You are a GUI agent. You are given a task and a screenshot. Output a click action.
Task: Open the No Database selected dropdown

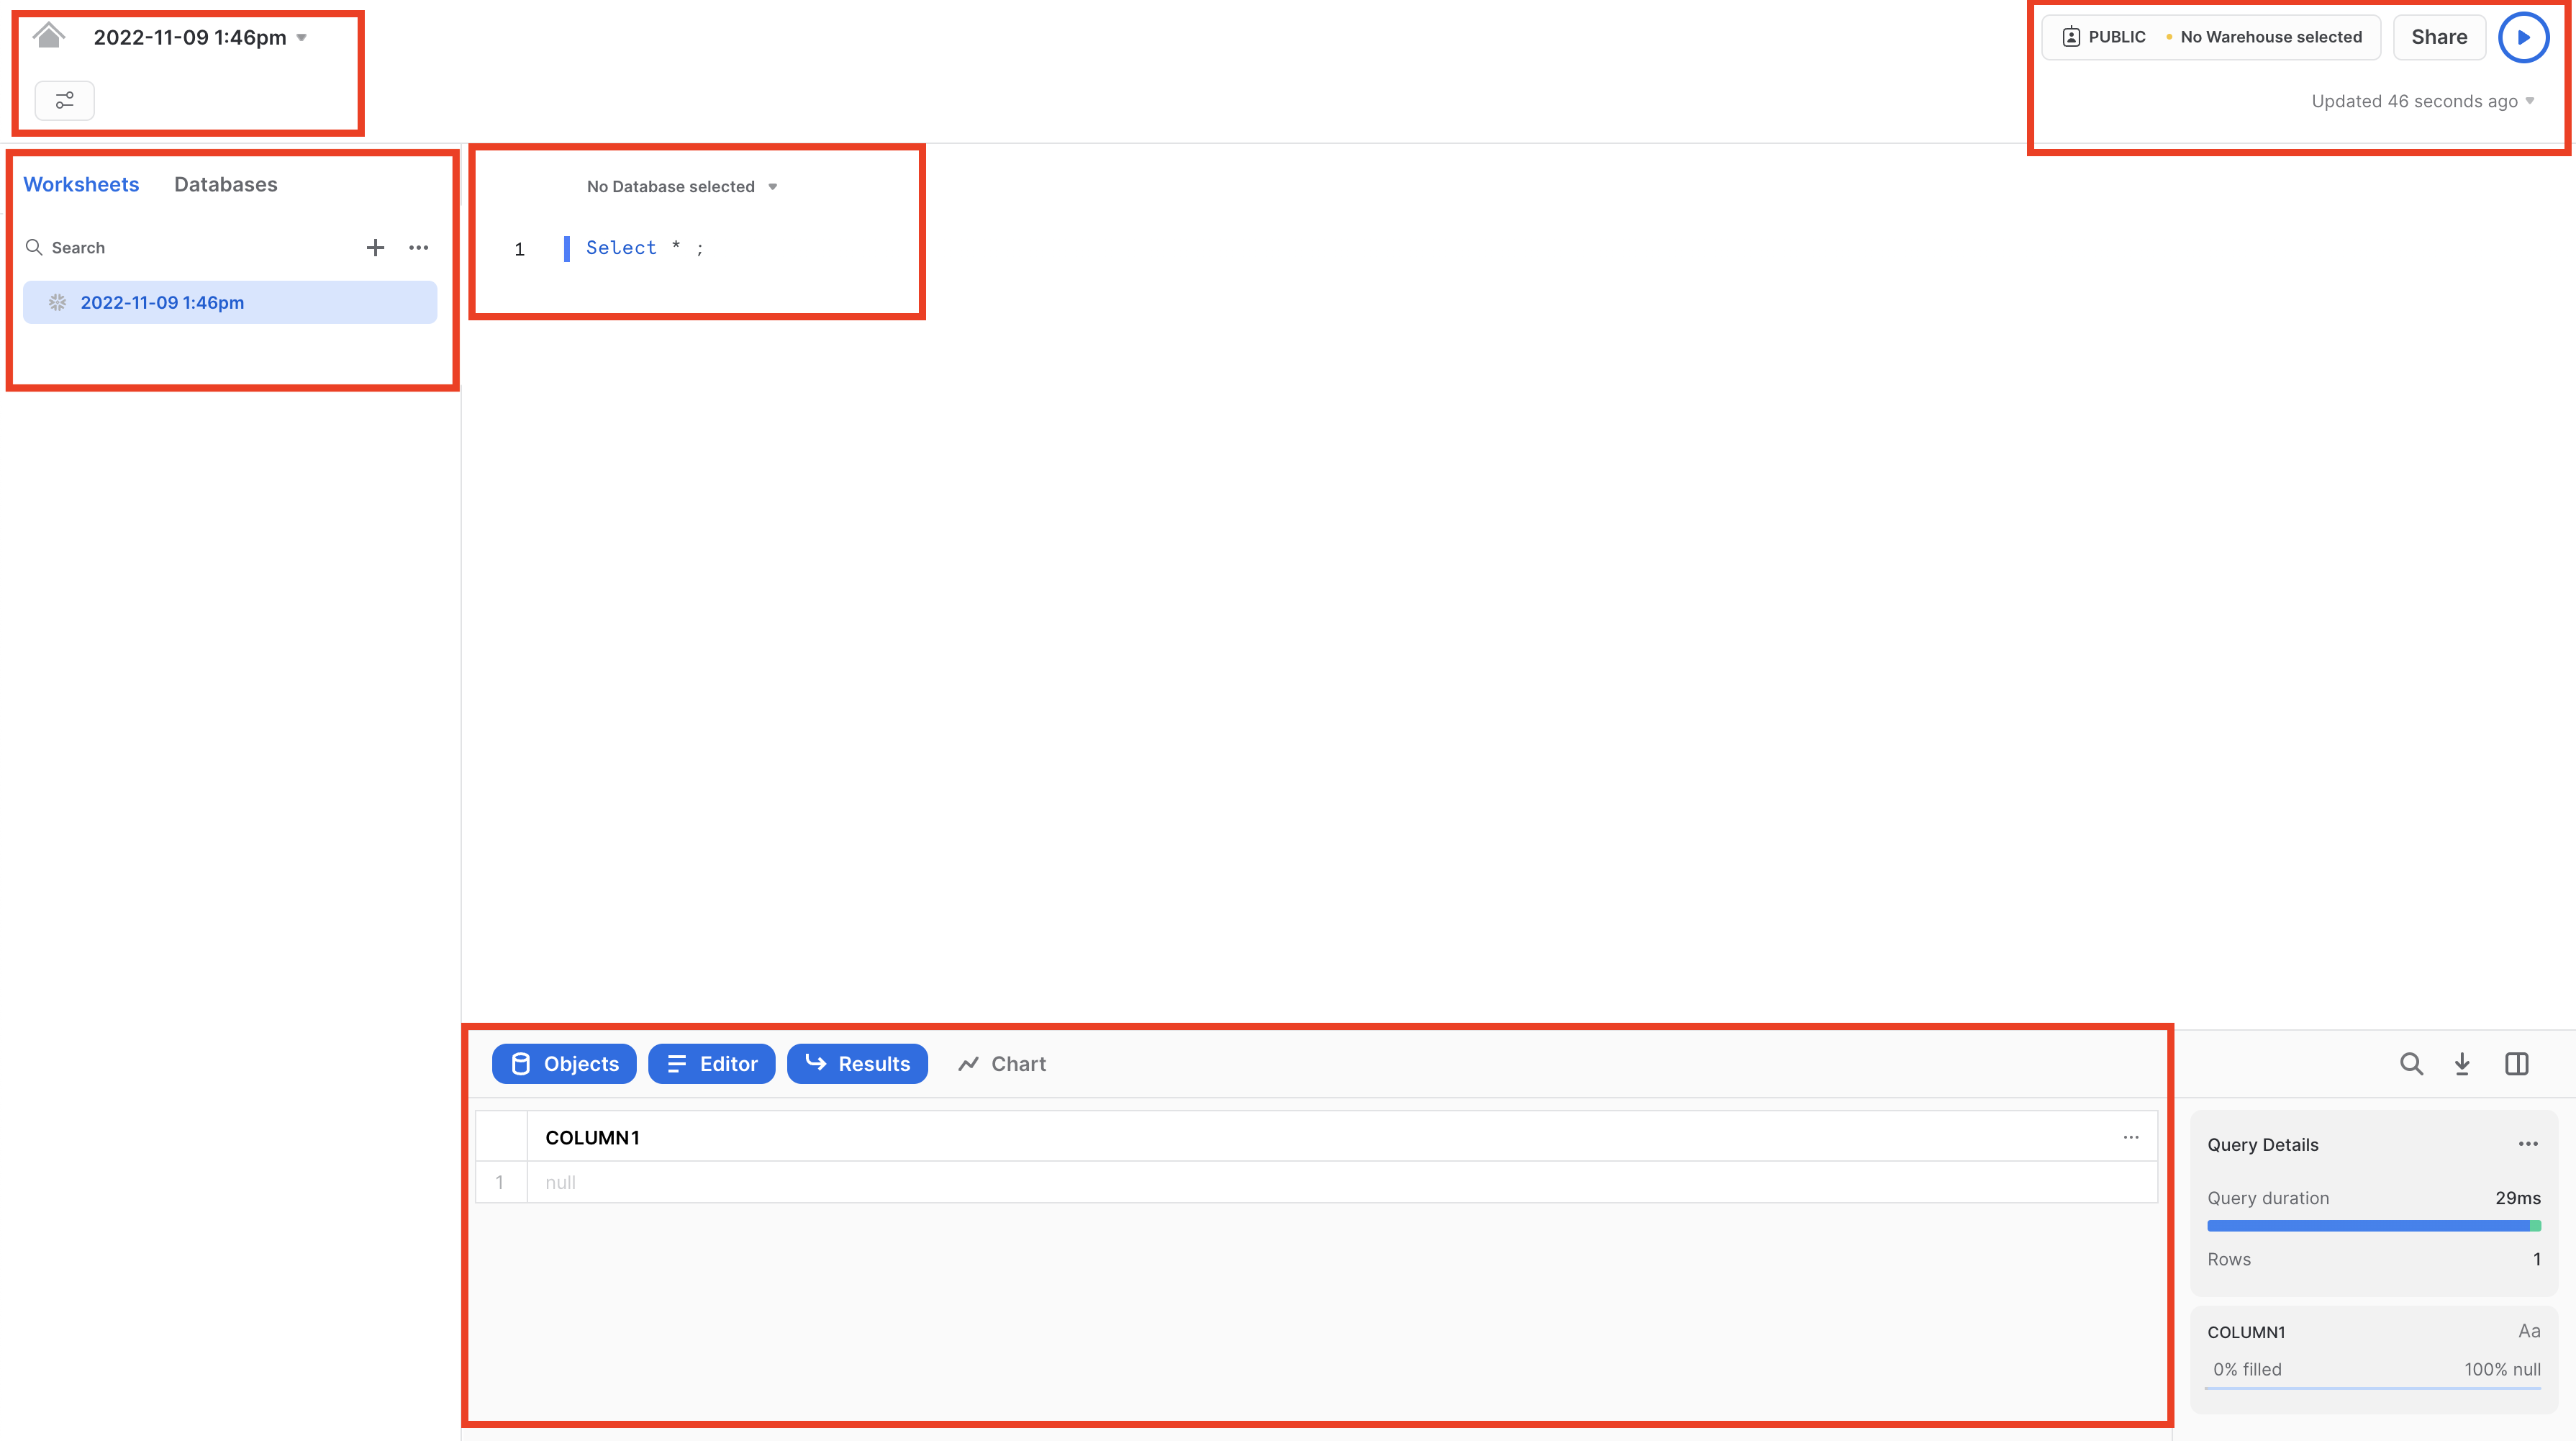(x=681, y=187)
